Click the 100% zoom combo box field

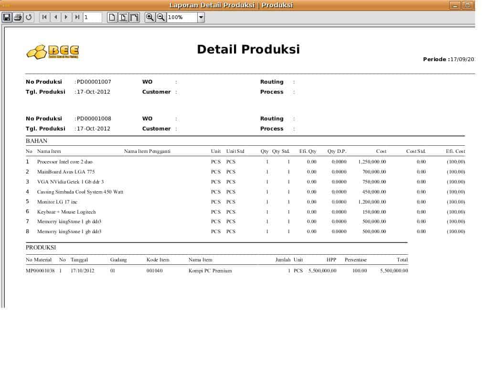click(x=181, y=18)
